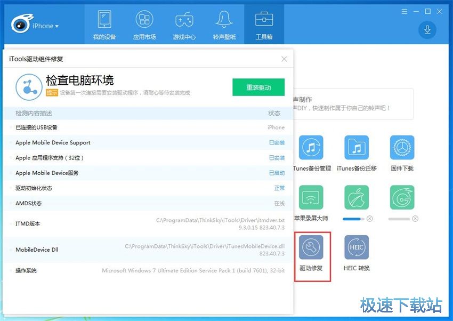Open 铃声壁纸 tab
This screenshot has width=453, height=321.
point(224,26)
